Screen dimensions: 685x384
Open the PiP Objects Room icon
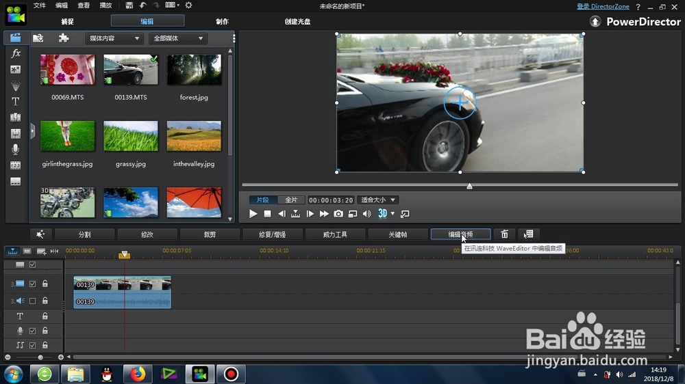pos(15,69)
